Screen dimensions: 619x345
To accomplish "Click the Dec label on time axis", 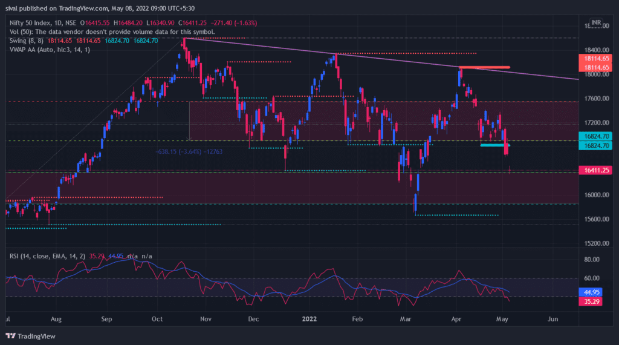I will click(x=253, y=319).
